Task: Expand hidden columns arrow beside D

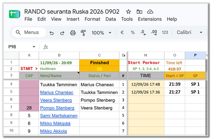Action: [125, 55]
